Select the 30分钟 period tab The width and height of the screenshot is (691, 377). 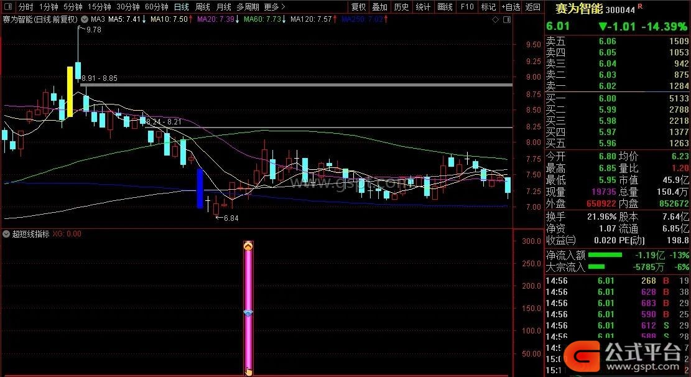pos(128,7)
